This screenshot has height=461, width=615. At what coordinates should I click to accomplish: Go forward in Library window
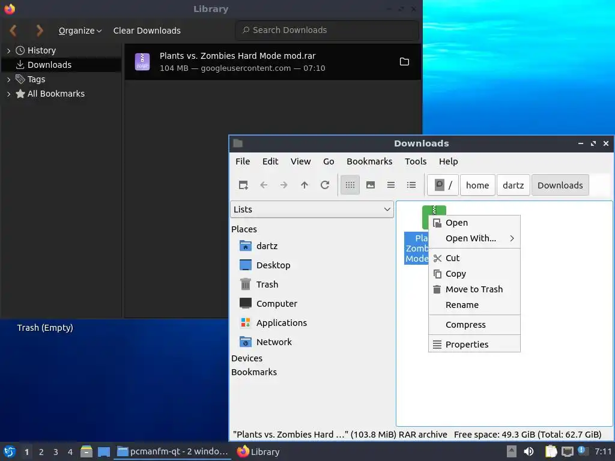tap(39, 30)
